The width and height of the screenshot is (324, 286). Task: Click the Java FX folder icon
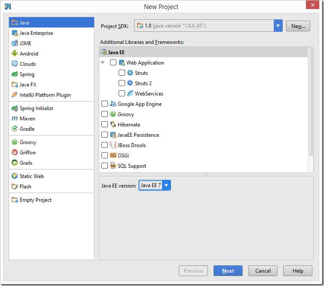pos(15,84)
